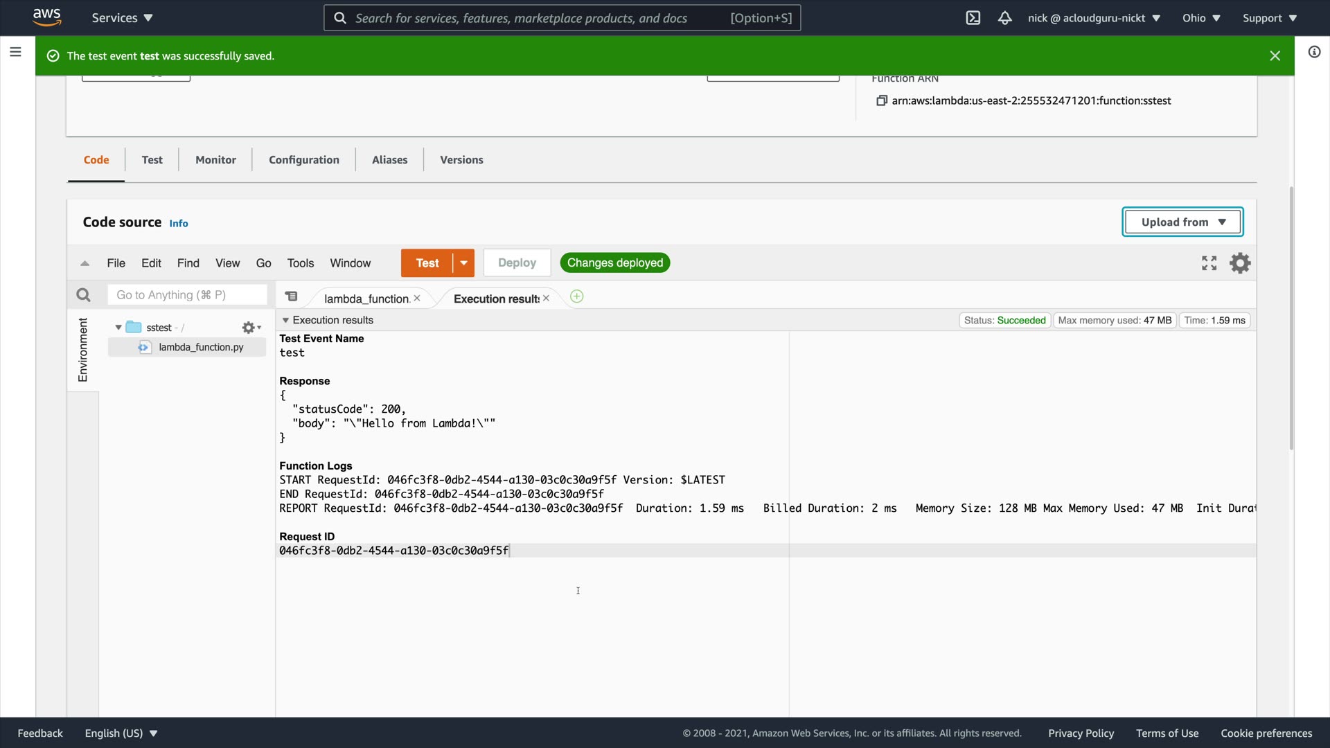Click the search magnifier in the environment panel
This screenshot has height=748, width=1330.
[83, 295]
